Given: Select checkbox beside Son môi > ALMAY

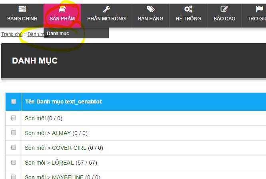Looking at the screenshot, I should (14, 133).
